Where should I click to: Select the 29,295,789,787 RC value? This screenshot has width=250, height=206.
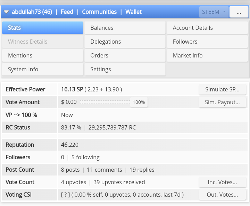[x=112, y=127]
